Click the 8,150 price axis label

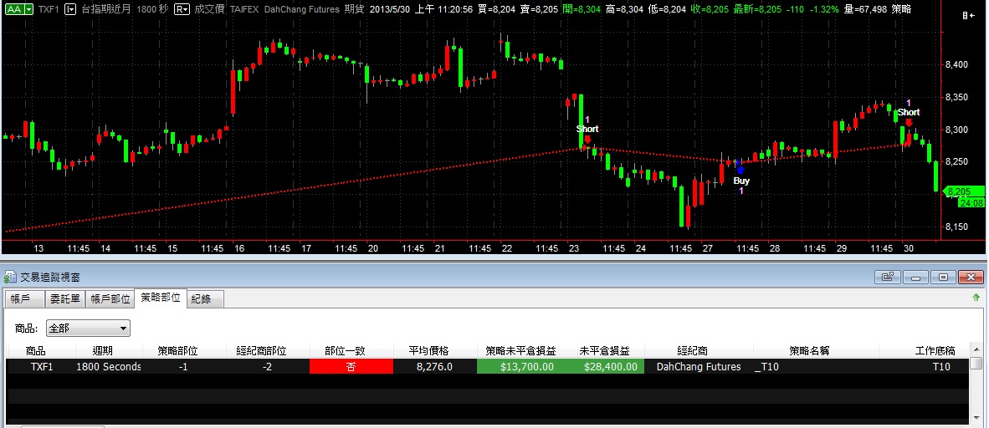click(957, 227)
